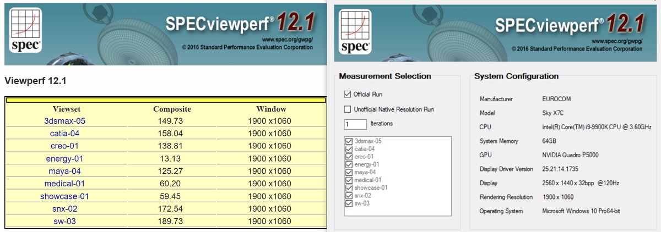
Task: Click the energy-01 viewset link
Action: point(65,159)
